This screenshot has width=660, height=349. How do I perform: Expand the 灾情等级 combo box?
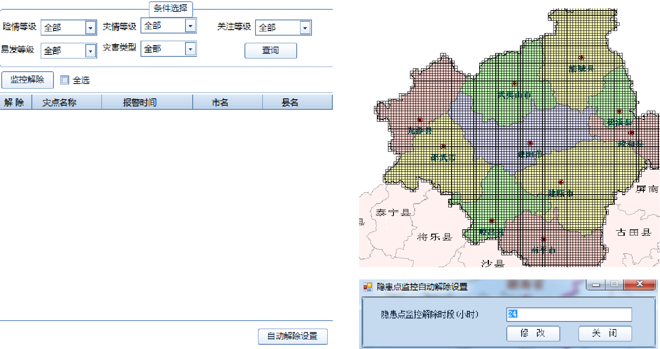coord(190,25)
